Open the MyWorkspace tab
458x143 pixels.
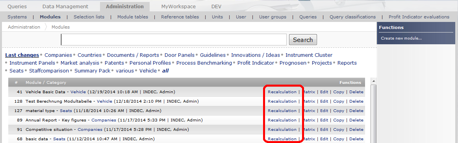[178, 6]
